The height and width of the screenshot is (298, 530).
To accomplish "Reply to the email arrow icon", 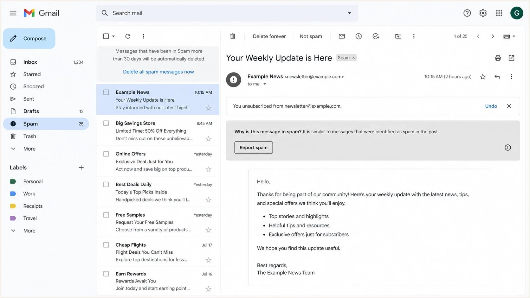I will click(497, 77).
